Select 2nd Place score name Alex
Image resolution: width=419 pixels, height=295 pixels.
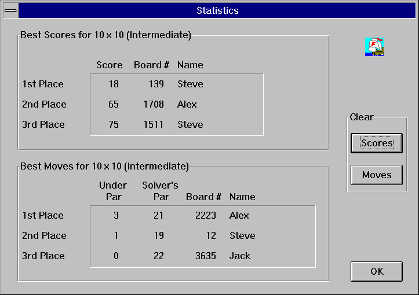click(187, 105)
